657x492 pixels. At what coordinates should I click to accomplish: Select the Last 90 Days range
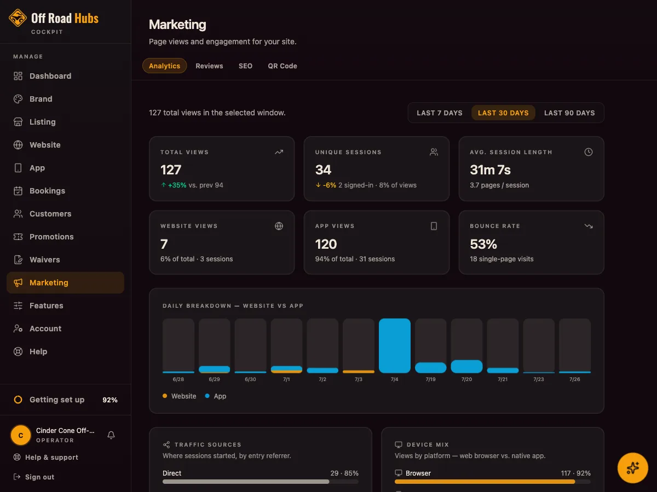point(569,113)
